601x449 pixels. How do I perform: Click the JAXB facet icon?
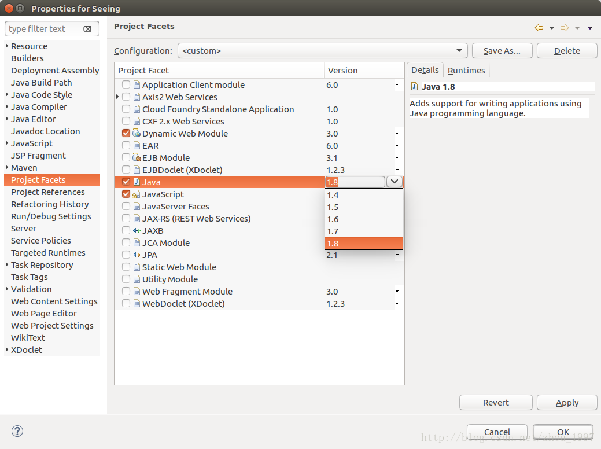click(x=137, y=230)
